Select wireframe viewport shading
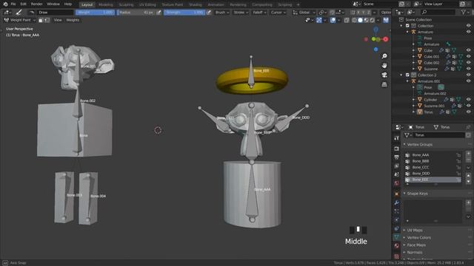This screenshot has width=474, height=266. (354, 20)
